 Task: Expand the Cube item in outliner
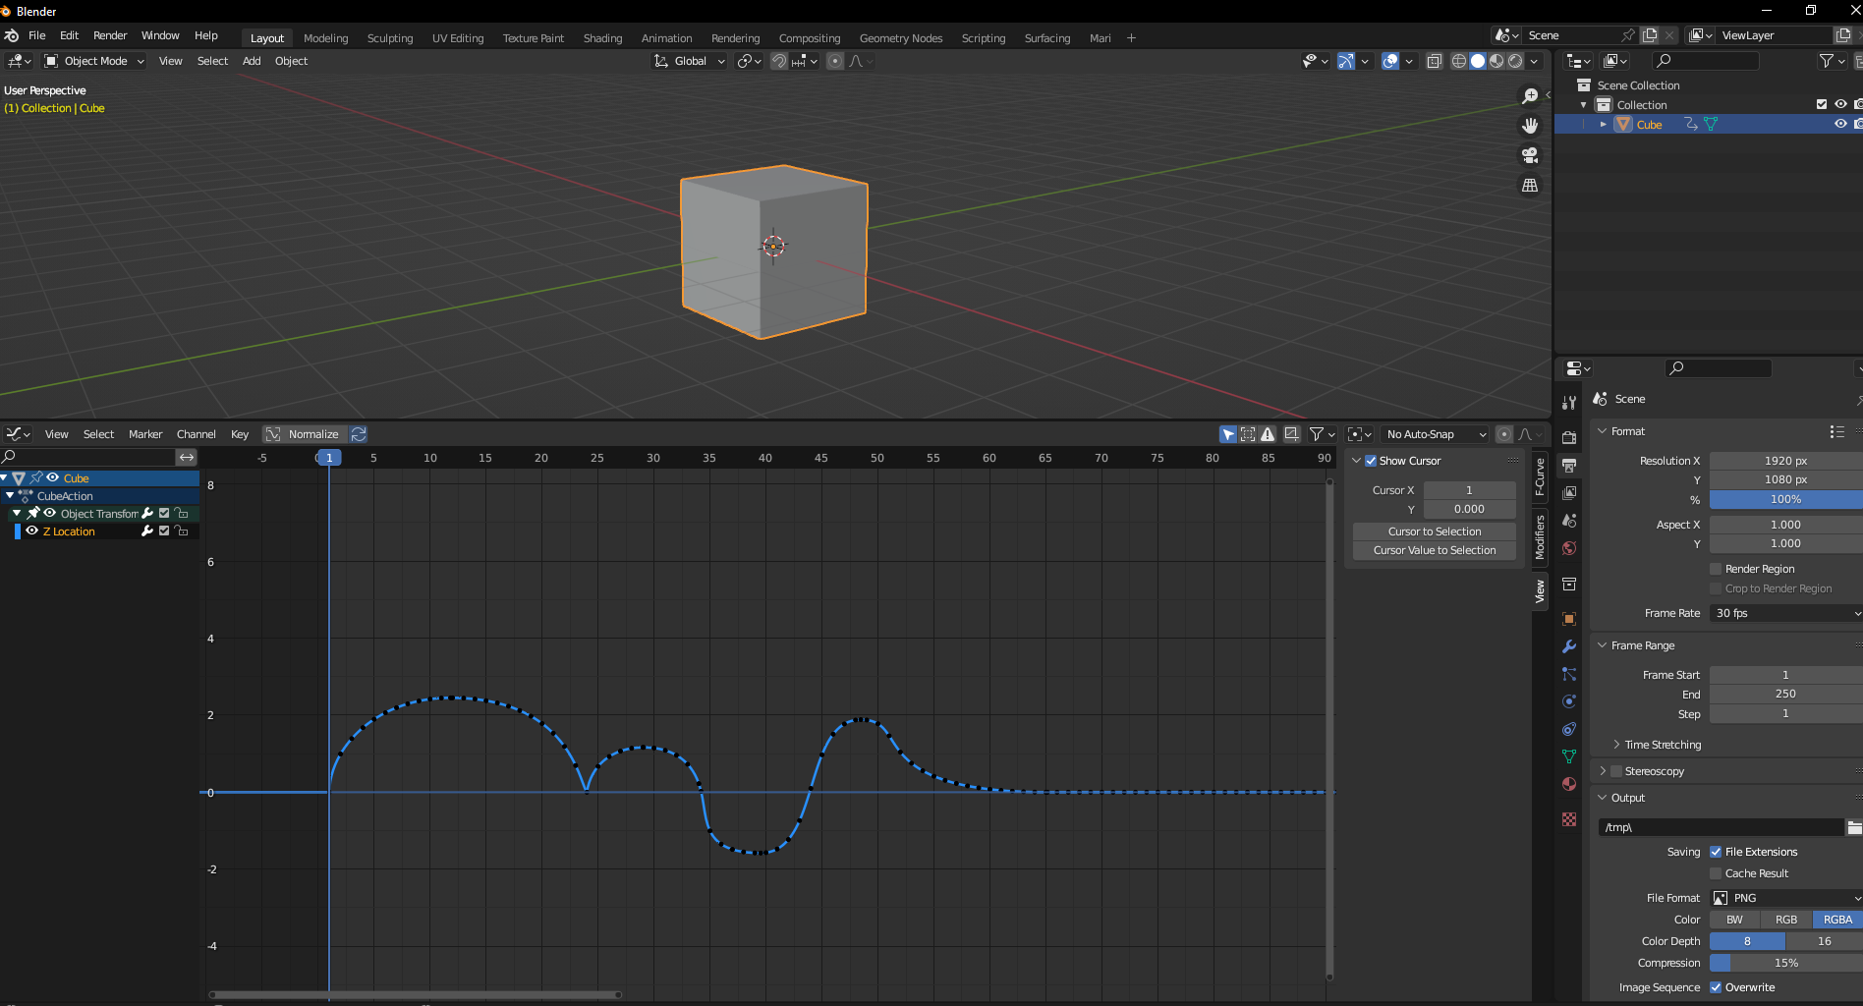click(x=1604, y=125)
